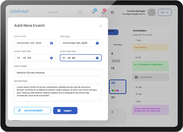
Task: Open the Start Date calendar picker icon
Action: [52, 43]
